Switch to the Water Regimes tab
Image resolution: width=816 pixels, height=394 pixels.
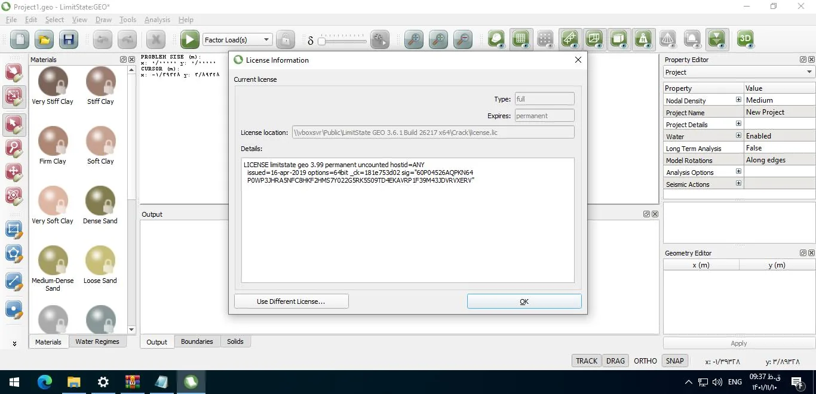coord(97,341)
